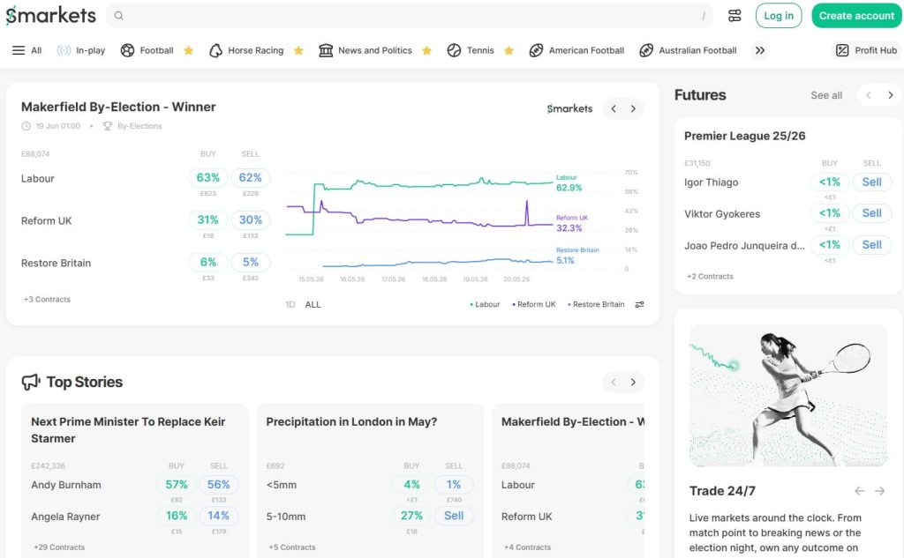Open News and Politics category
This screenshot has height=558, width=904.
coord(365,50)
